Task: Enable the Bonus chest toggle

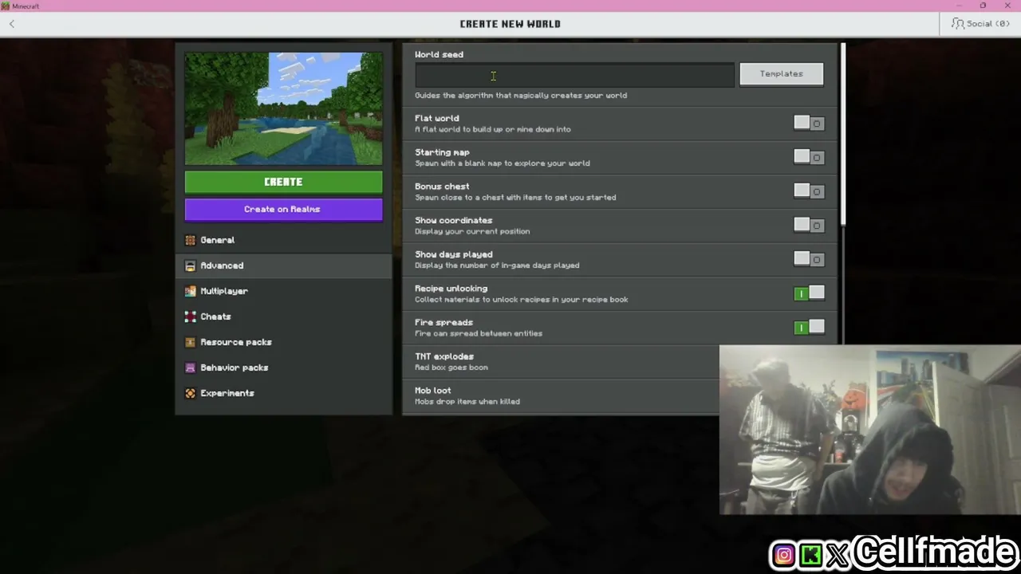Action: (809, 191)
